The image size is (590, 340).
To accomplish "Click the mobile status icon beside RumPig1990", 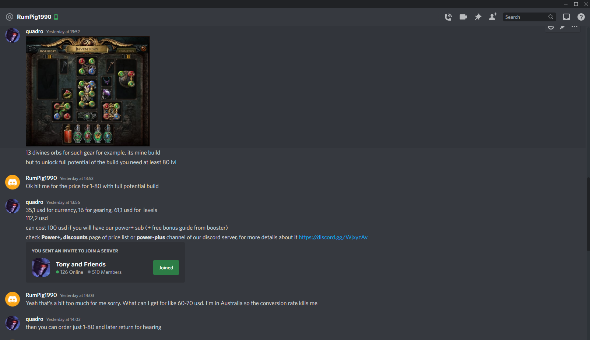I will [56, 17].
